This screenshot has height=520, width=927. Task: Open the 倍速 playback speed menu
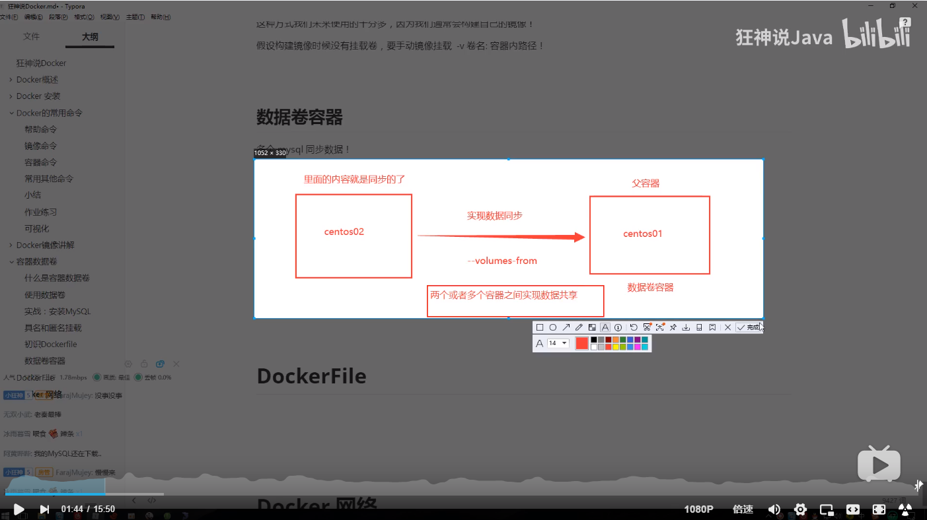(743, 509)
